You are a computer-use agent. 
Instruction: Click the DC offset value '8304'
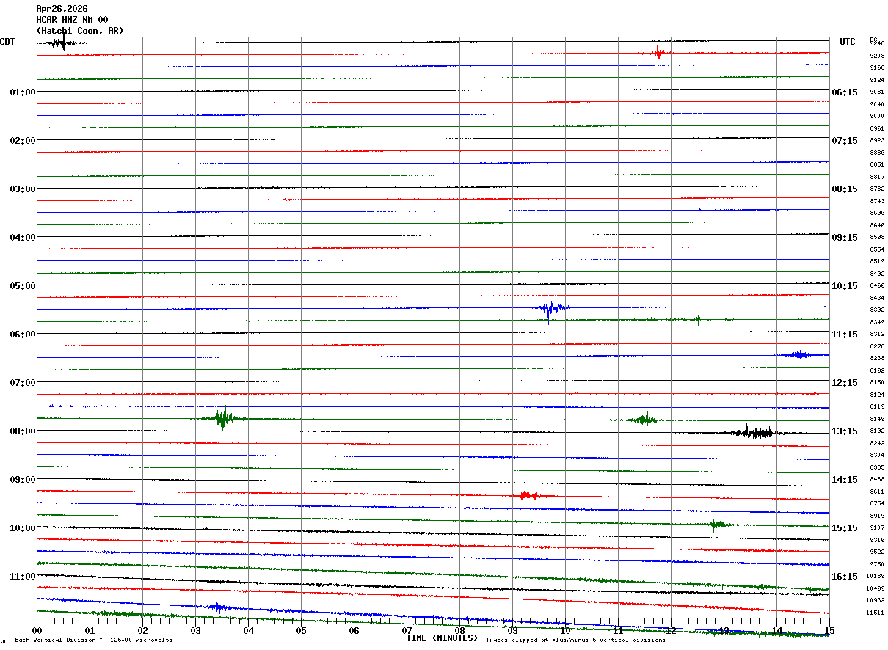[877, 455]
